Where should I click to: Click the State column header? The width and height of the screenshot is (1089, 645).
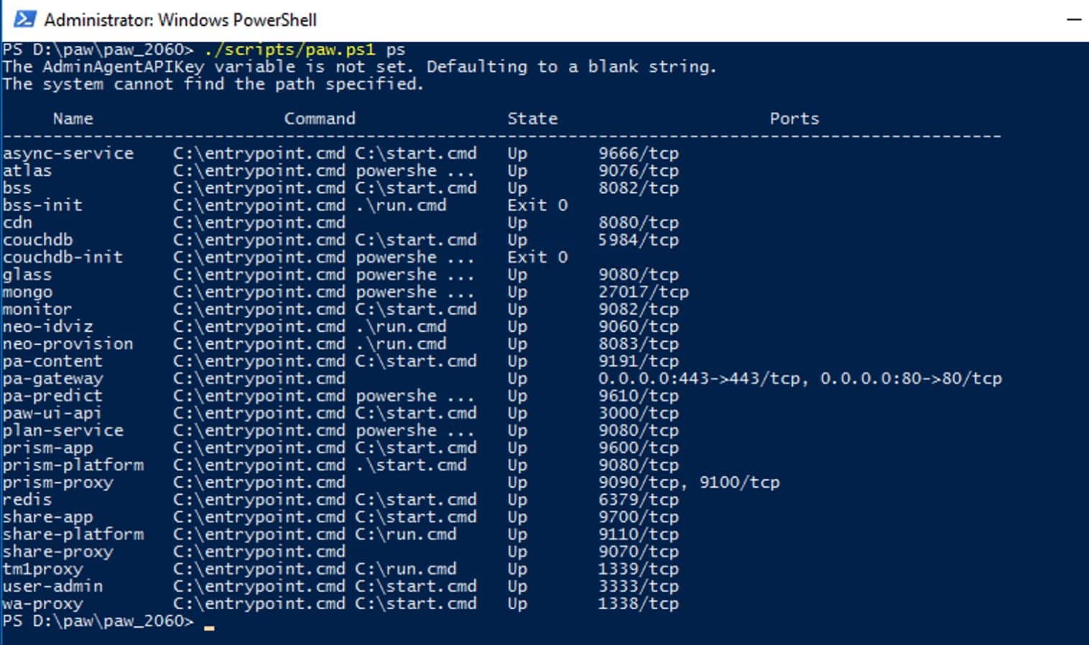click(x=532, y=118)
